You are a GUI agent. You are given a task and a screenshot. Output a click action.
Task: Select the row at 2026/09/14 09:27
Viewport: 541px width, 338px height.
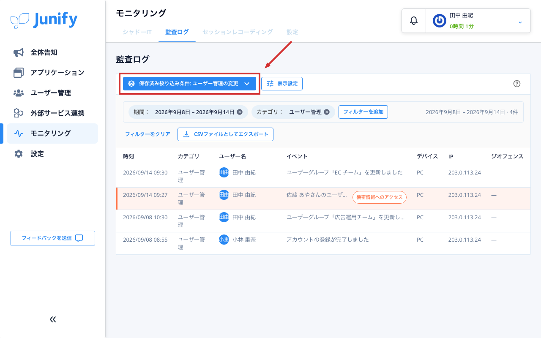323,199
